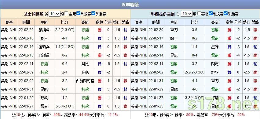Select 遊騎兵 team in Bruins table
The width and height of the screenshot is (260, 119).
click(44, 47)
